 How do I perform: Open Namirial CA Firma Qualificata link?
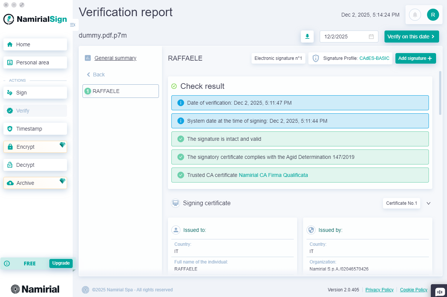point(273,175)
